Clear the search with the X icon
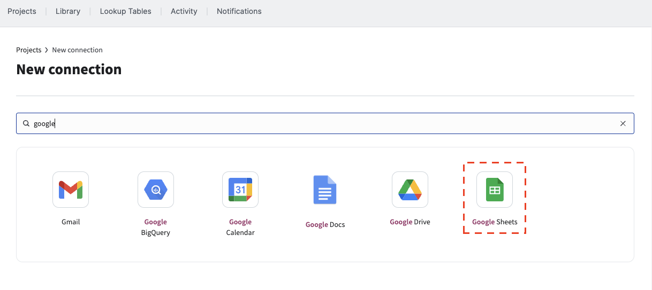 [x=623, y=123]
